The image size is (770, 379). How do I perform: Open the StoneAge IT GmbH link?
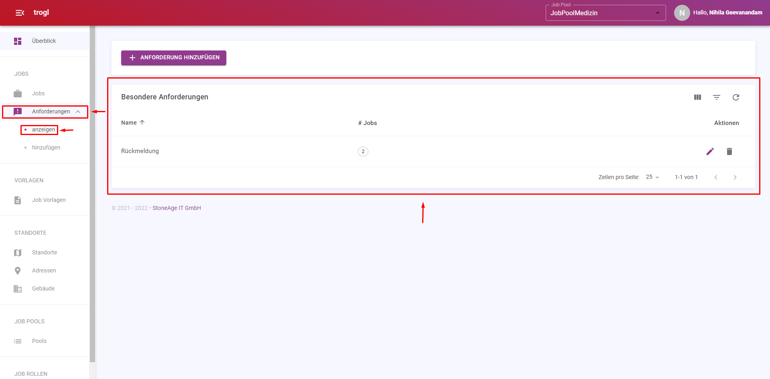177,208
